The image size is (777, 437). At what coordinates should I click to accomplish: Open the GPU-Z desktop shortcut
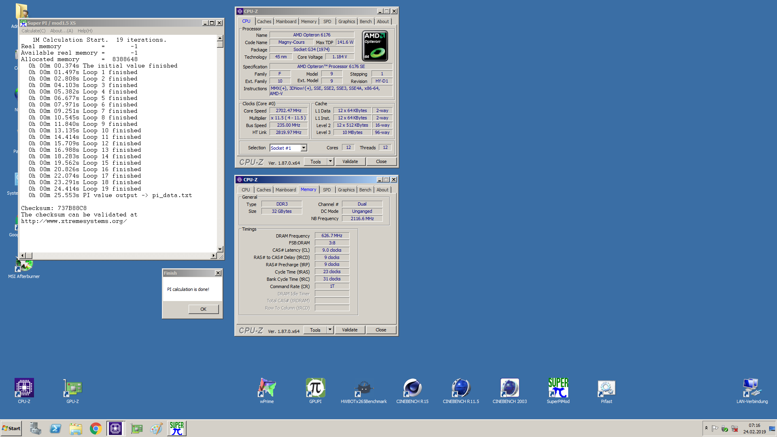coord(72,390)
